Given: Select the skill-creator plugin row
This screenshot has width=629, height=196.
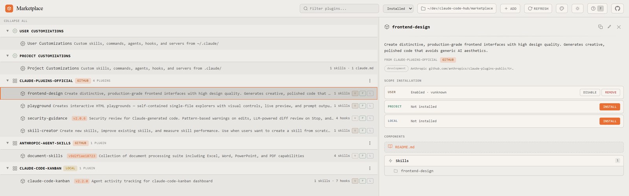Looking at the screenshot, I should (x=189, y=131).
